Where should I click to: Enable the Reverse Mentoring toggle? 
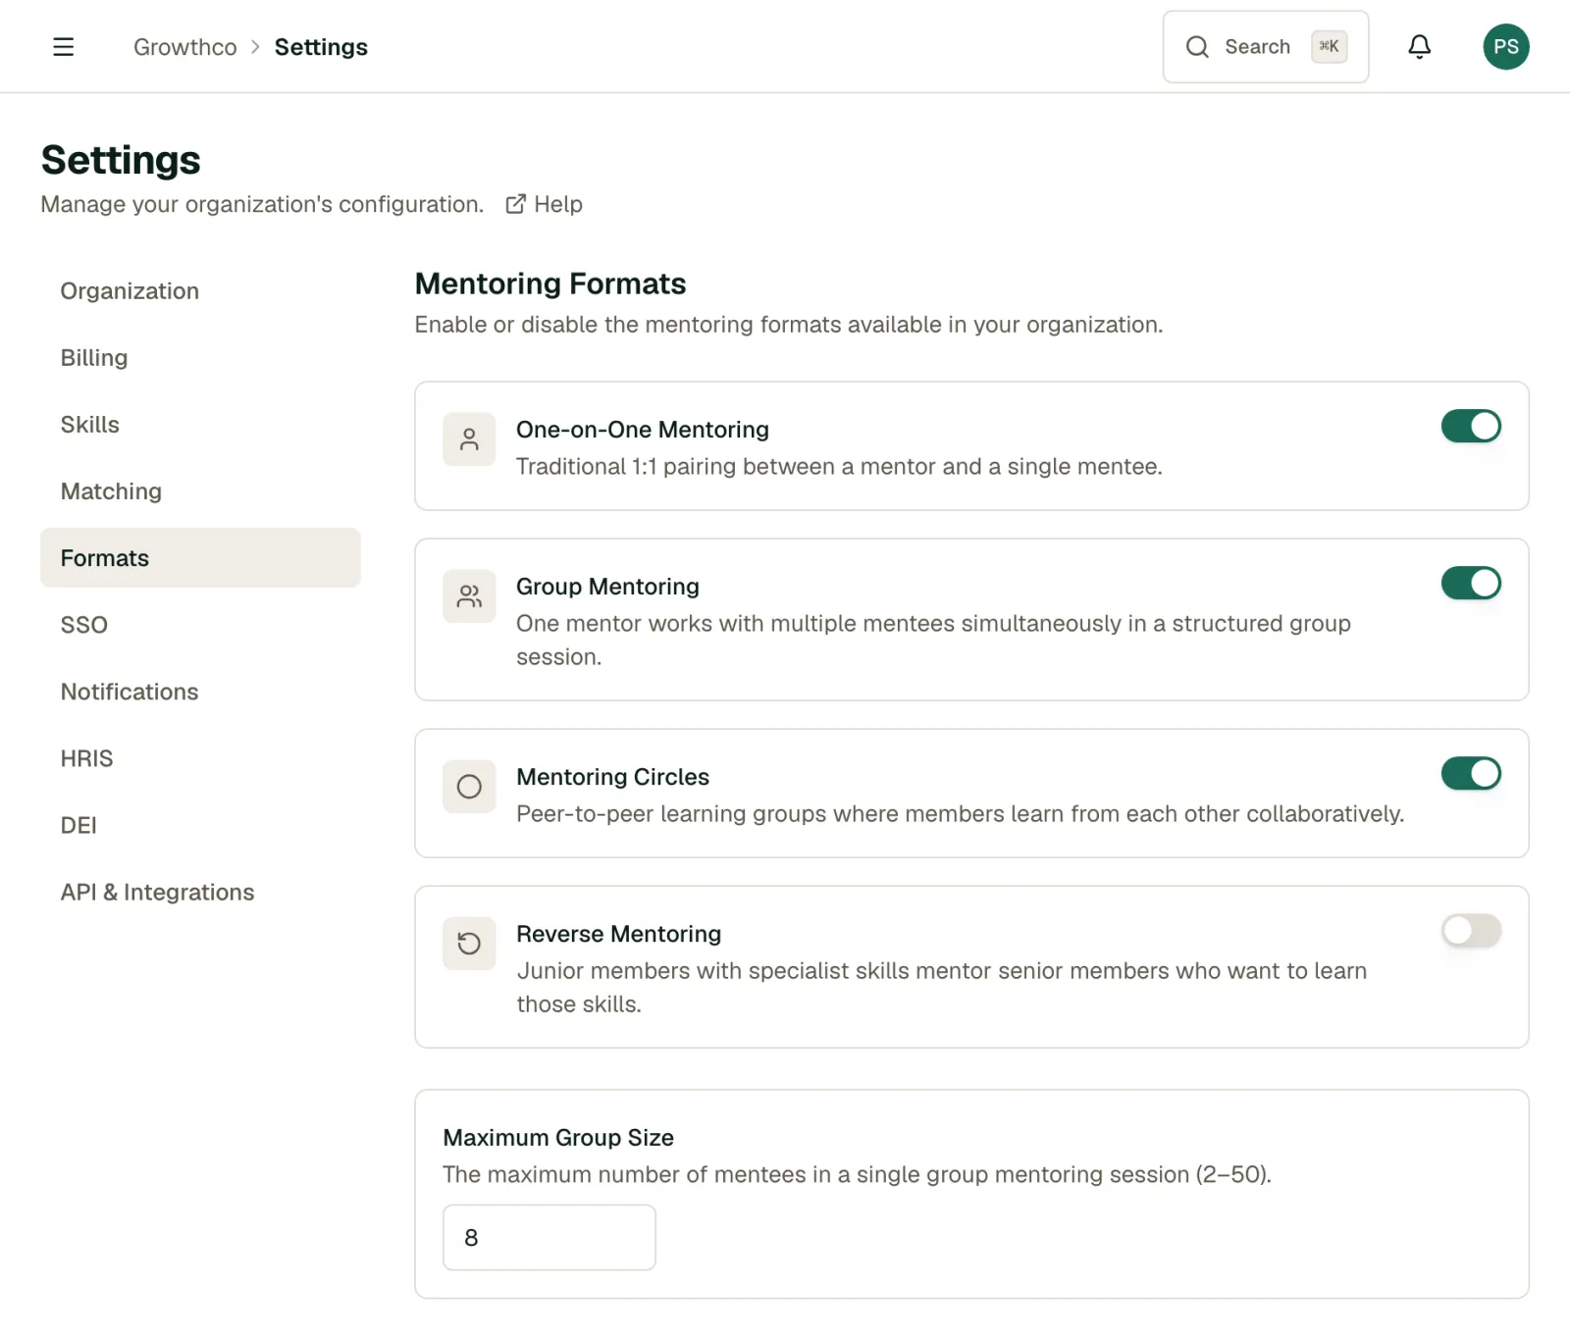pos(1470,931)
